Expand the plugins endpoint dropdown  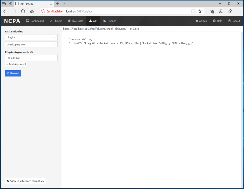pyautogui.click(x=31, y=37)
